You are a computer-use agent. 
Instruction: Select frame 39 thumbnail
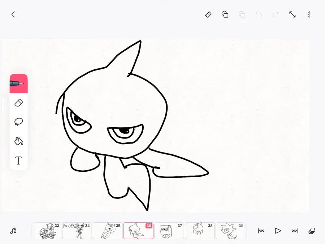click(x=230, y=231)
